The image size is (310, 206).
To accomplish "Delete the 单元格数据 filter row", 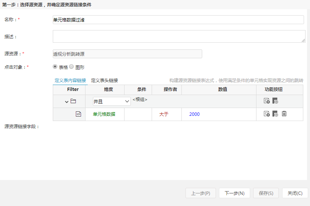I will (284, 114).
